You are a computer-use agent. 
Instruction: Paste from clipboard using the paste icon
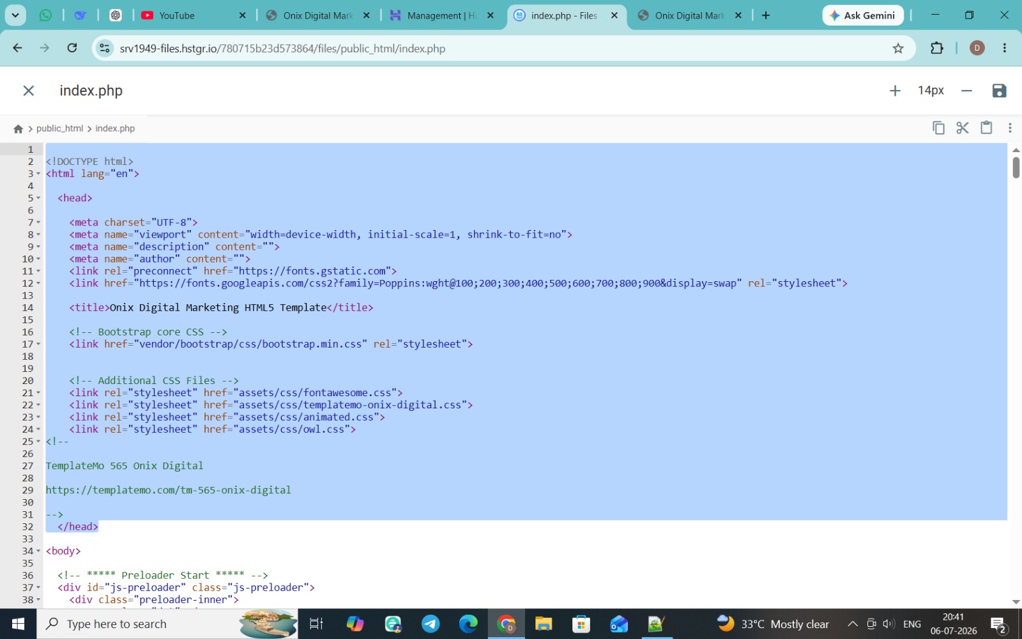tap(986, 128)
